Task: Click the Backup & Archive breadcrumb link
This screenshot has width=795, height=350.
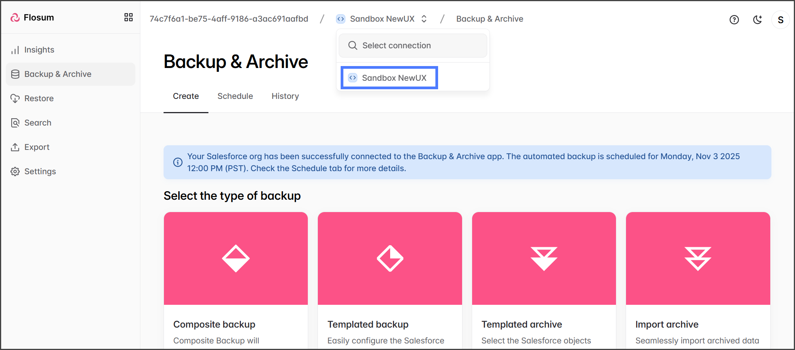Action: pyautogui.click(x=490, y=19)
